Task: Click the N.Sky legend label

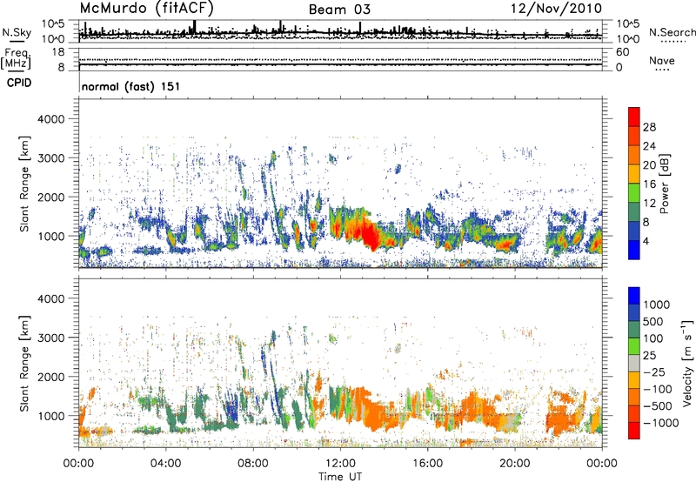Action: tap(17, 32)
